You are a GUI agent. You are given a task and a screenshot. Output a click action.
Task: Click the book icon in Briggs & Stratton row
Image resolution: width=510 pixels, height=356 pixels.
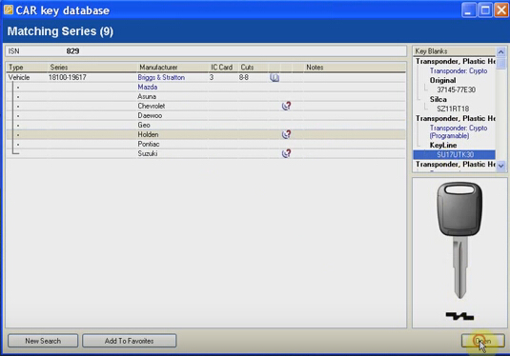[275, 78]
